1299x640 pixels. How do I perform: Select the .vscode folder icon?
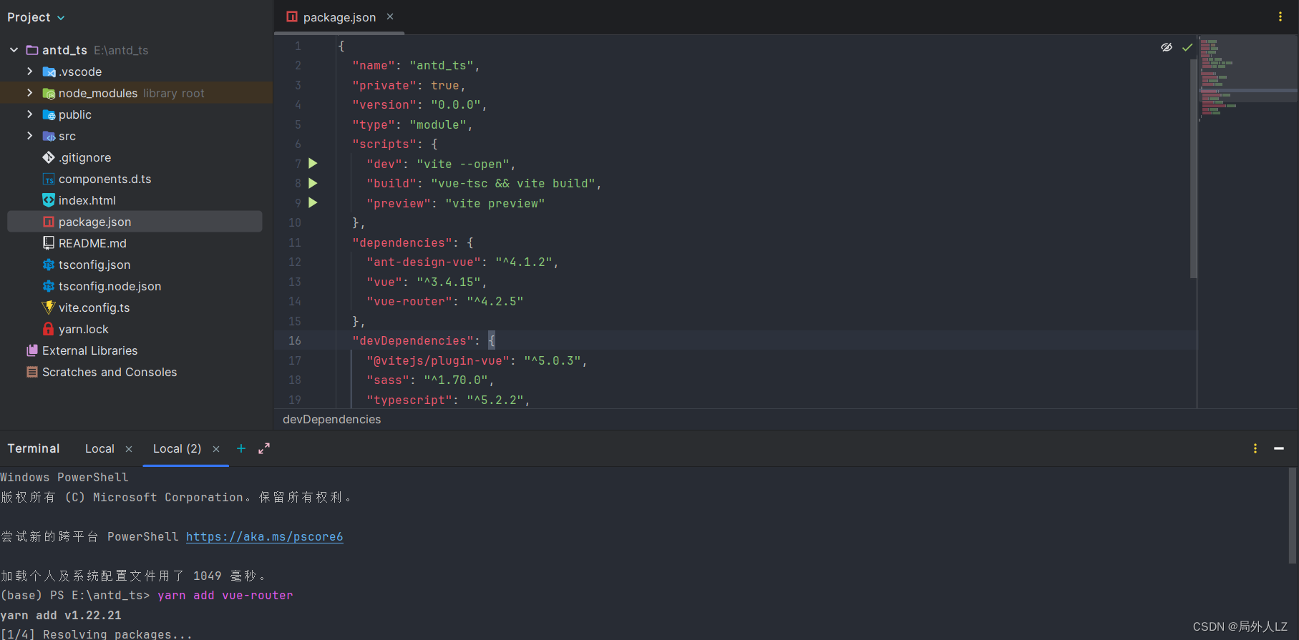coord(49,72)
